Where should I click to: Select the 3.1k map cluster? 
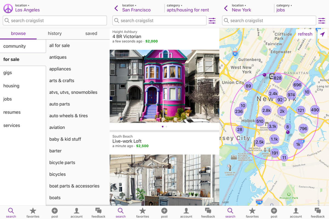[x=273, y=126]
